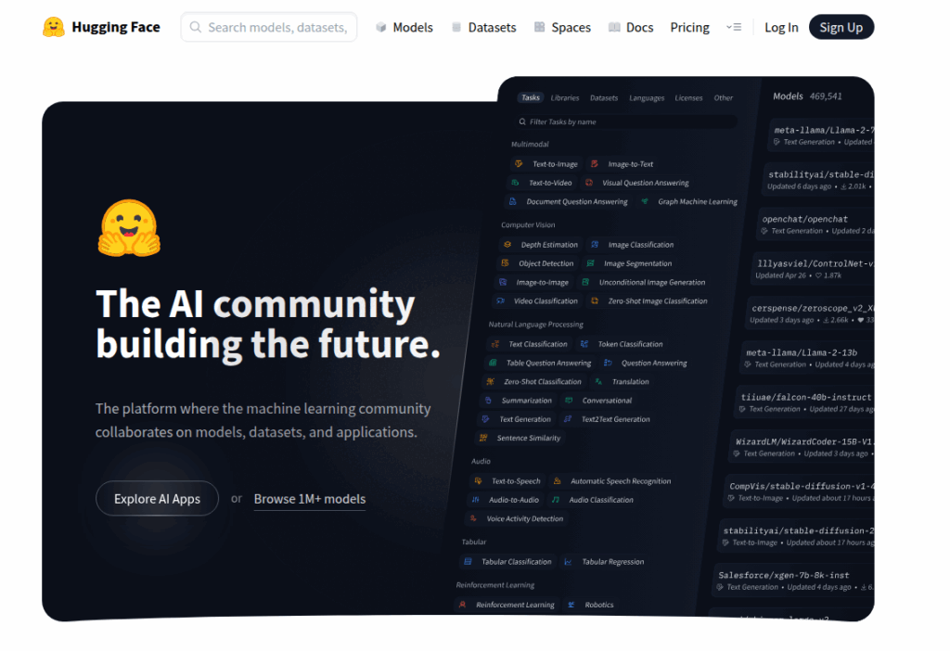This screenshot has width=950, height=651.
Task: Click the Explore AI Apps button
Action: point(157,499)
